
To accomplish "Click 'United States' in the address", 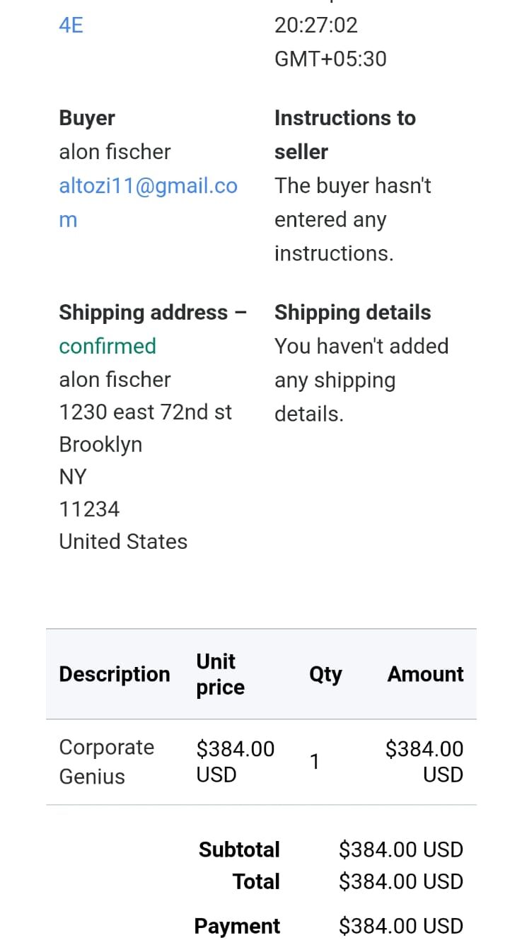I will [123, 542].
